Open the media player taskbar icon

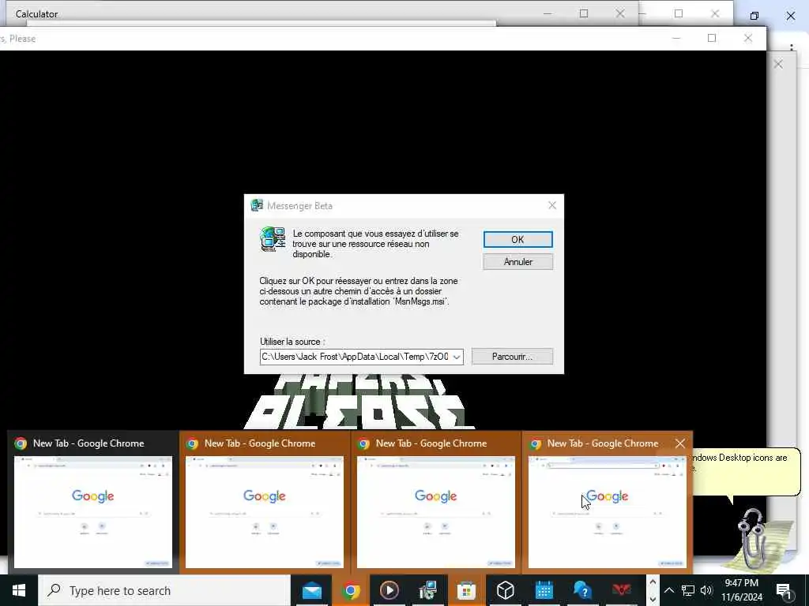389,590
